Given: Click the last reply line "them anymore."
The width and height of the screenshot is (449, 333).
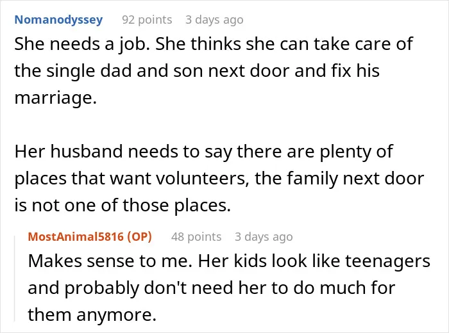Looking at the screenshot, I should pyautogui.click(x=92, y=315).
